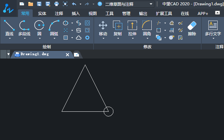The height and width of the screenshot is (140, 224).
Task: Click the circle-in-square region icon
Action: (87, 23)
